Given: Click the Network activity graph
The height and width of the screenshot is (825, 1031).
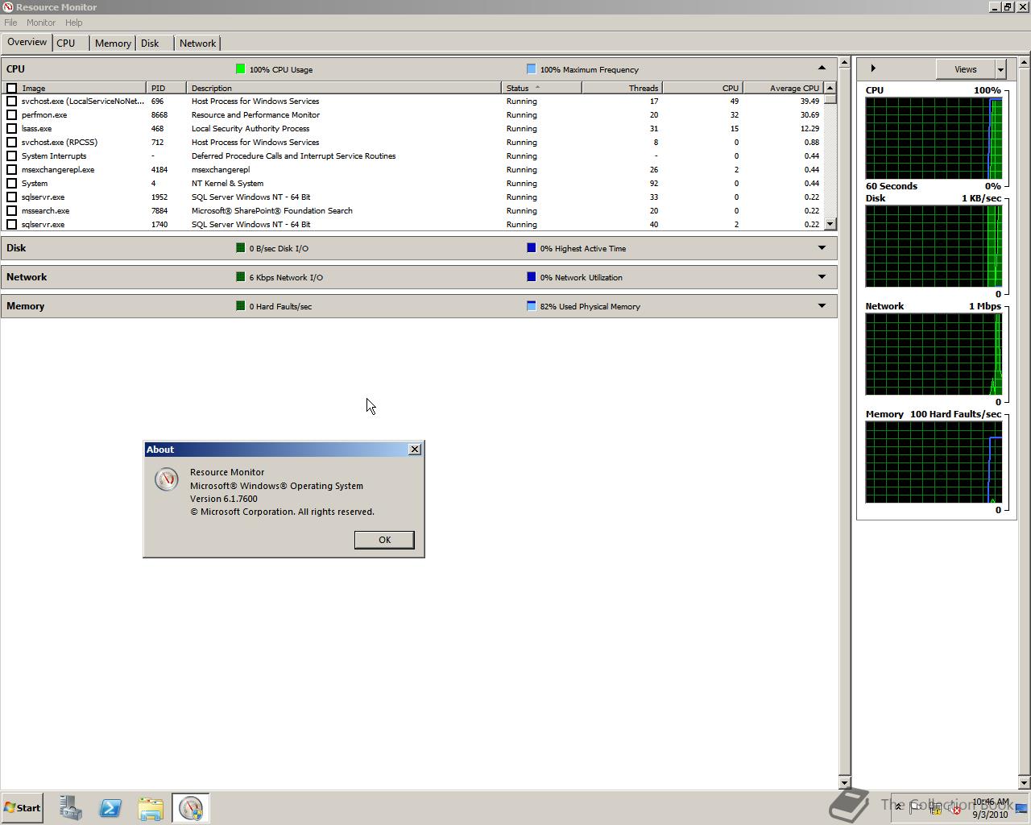Looking at the screenshot, I should [x=934, y=354].
